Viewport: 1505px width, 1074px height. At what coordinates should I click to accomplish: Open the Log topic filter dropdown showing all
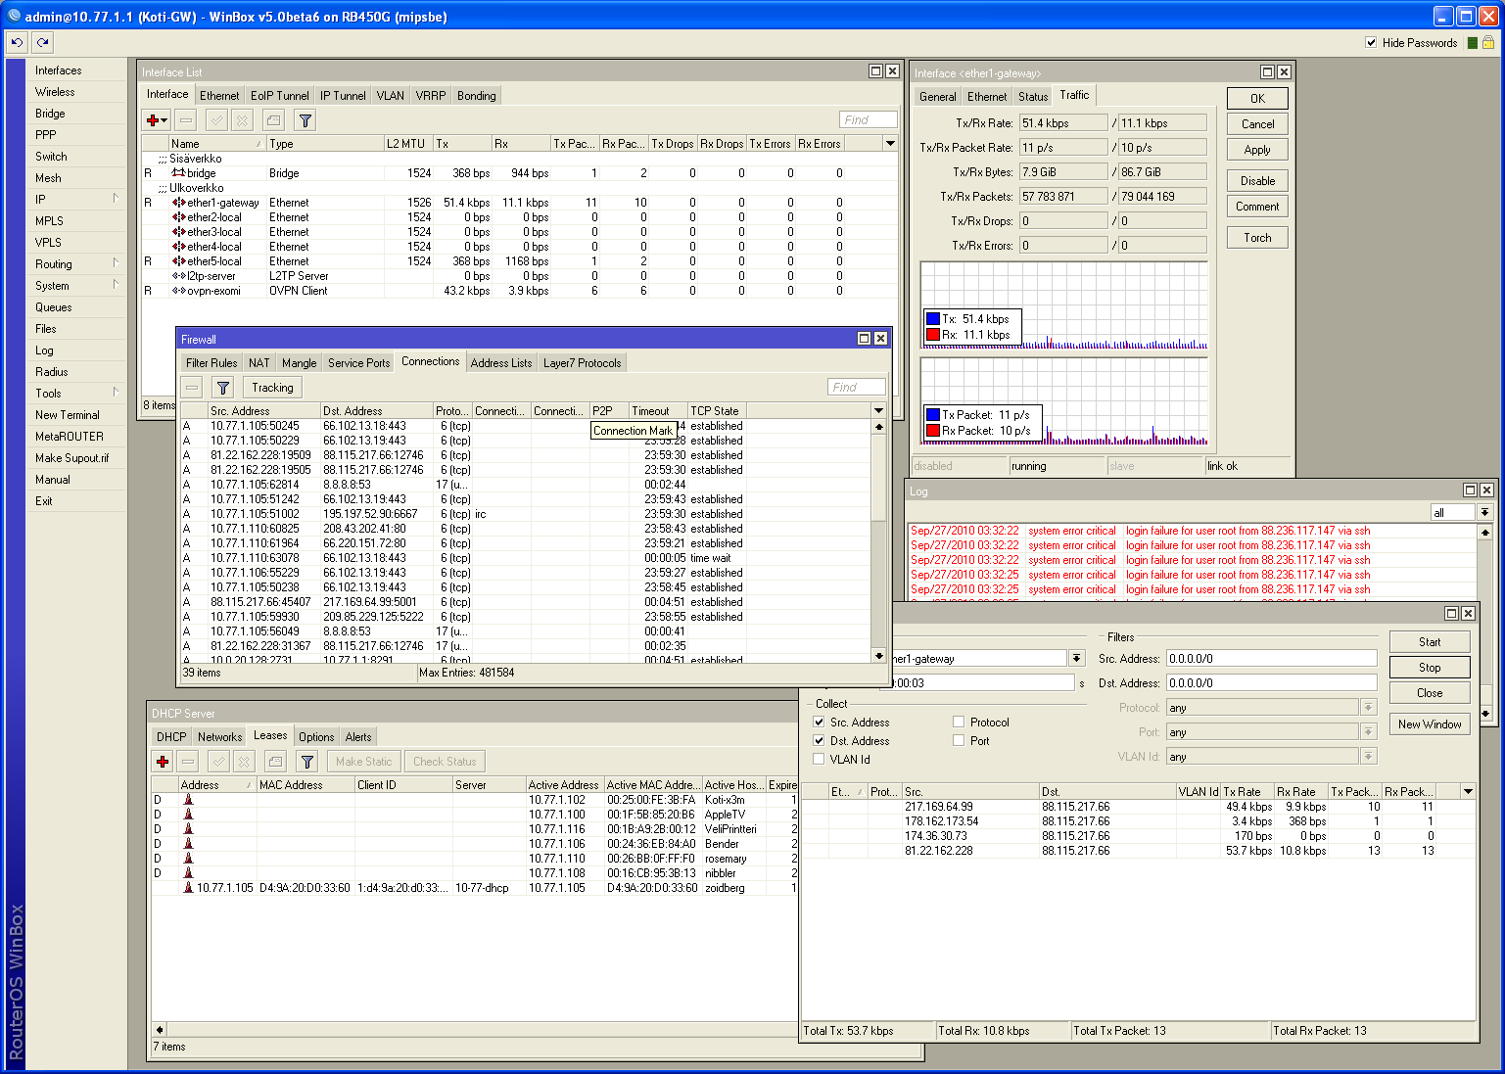[1484, 513]
